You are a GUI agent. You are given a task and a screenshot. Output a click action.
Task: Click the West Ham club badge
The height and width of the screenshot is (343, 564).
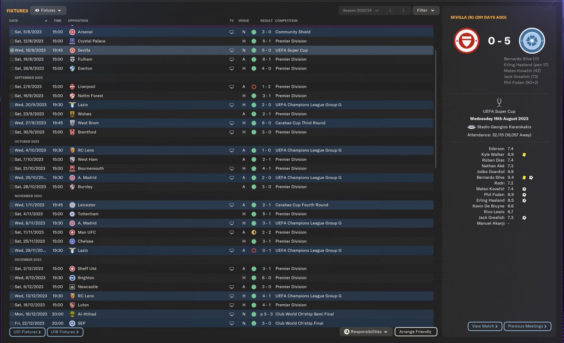(72, 159)
